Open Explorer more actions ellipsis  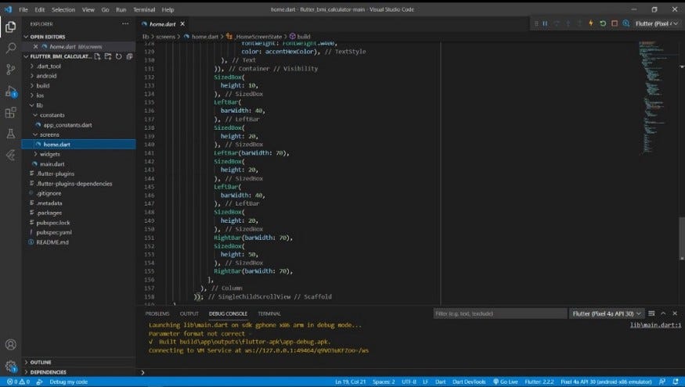(125, 24)
